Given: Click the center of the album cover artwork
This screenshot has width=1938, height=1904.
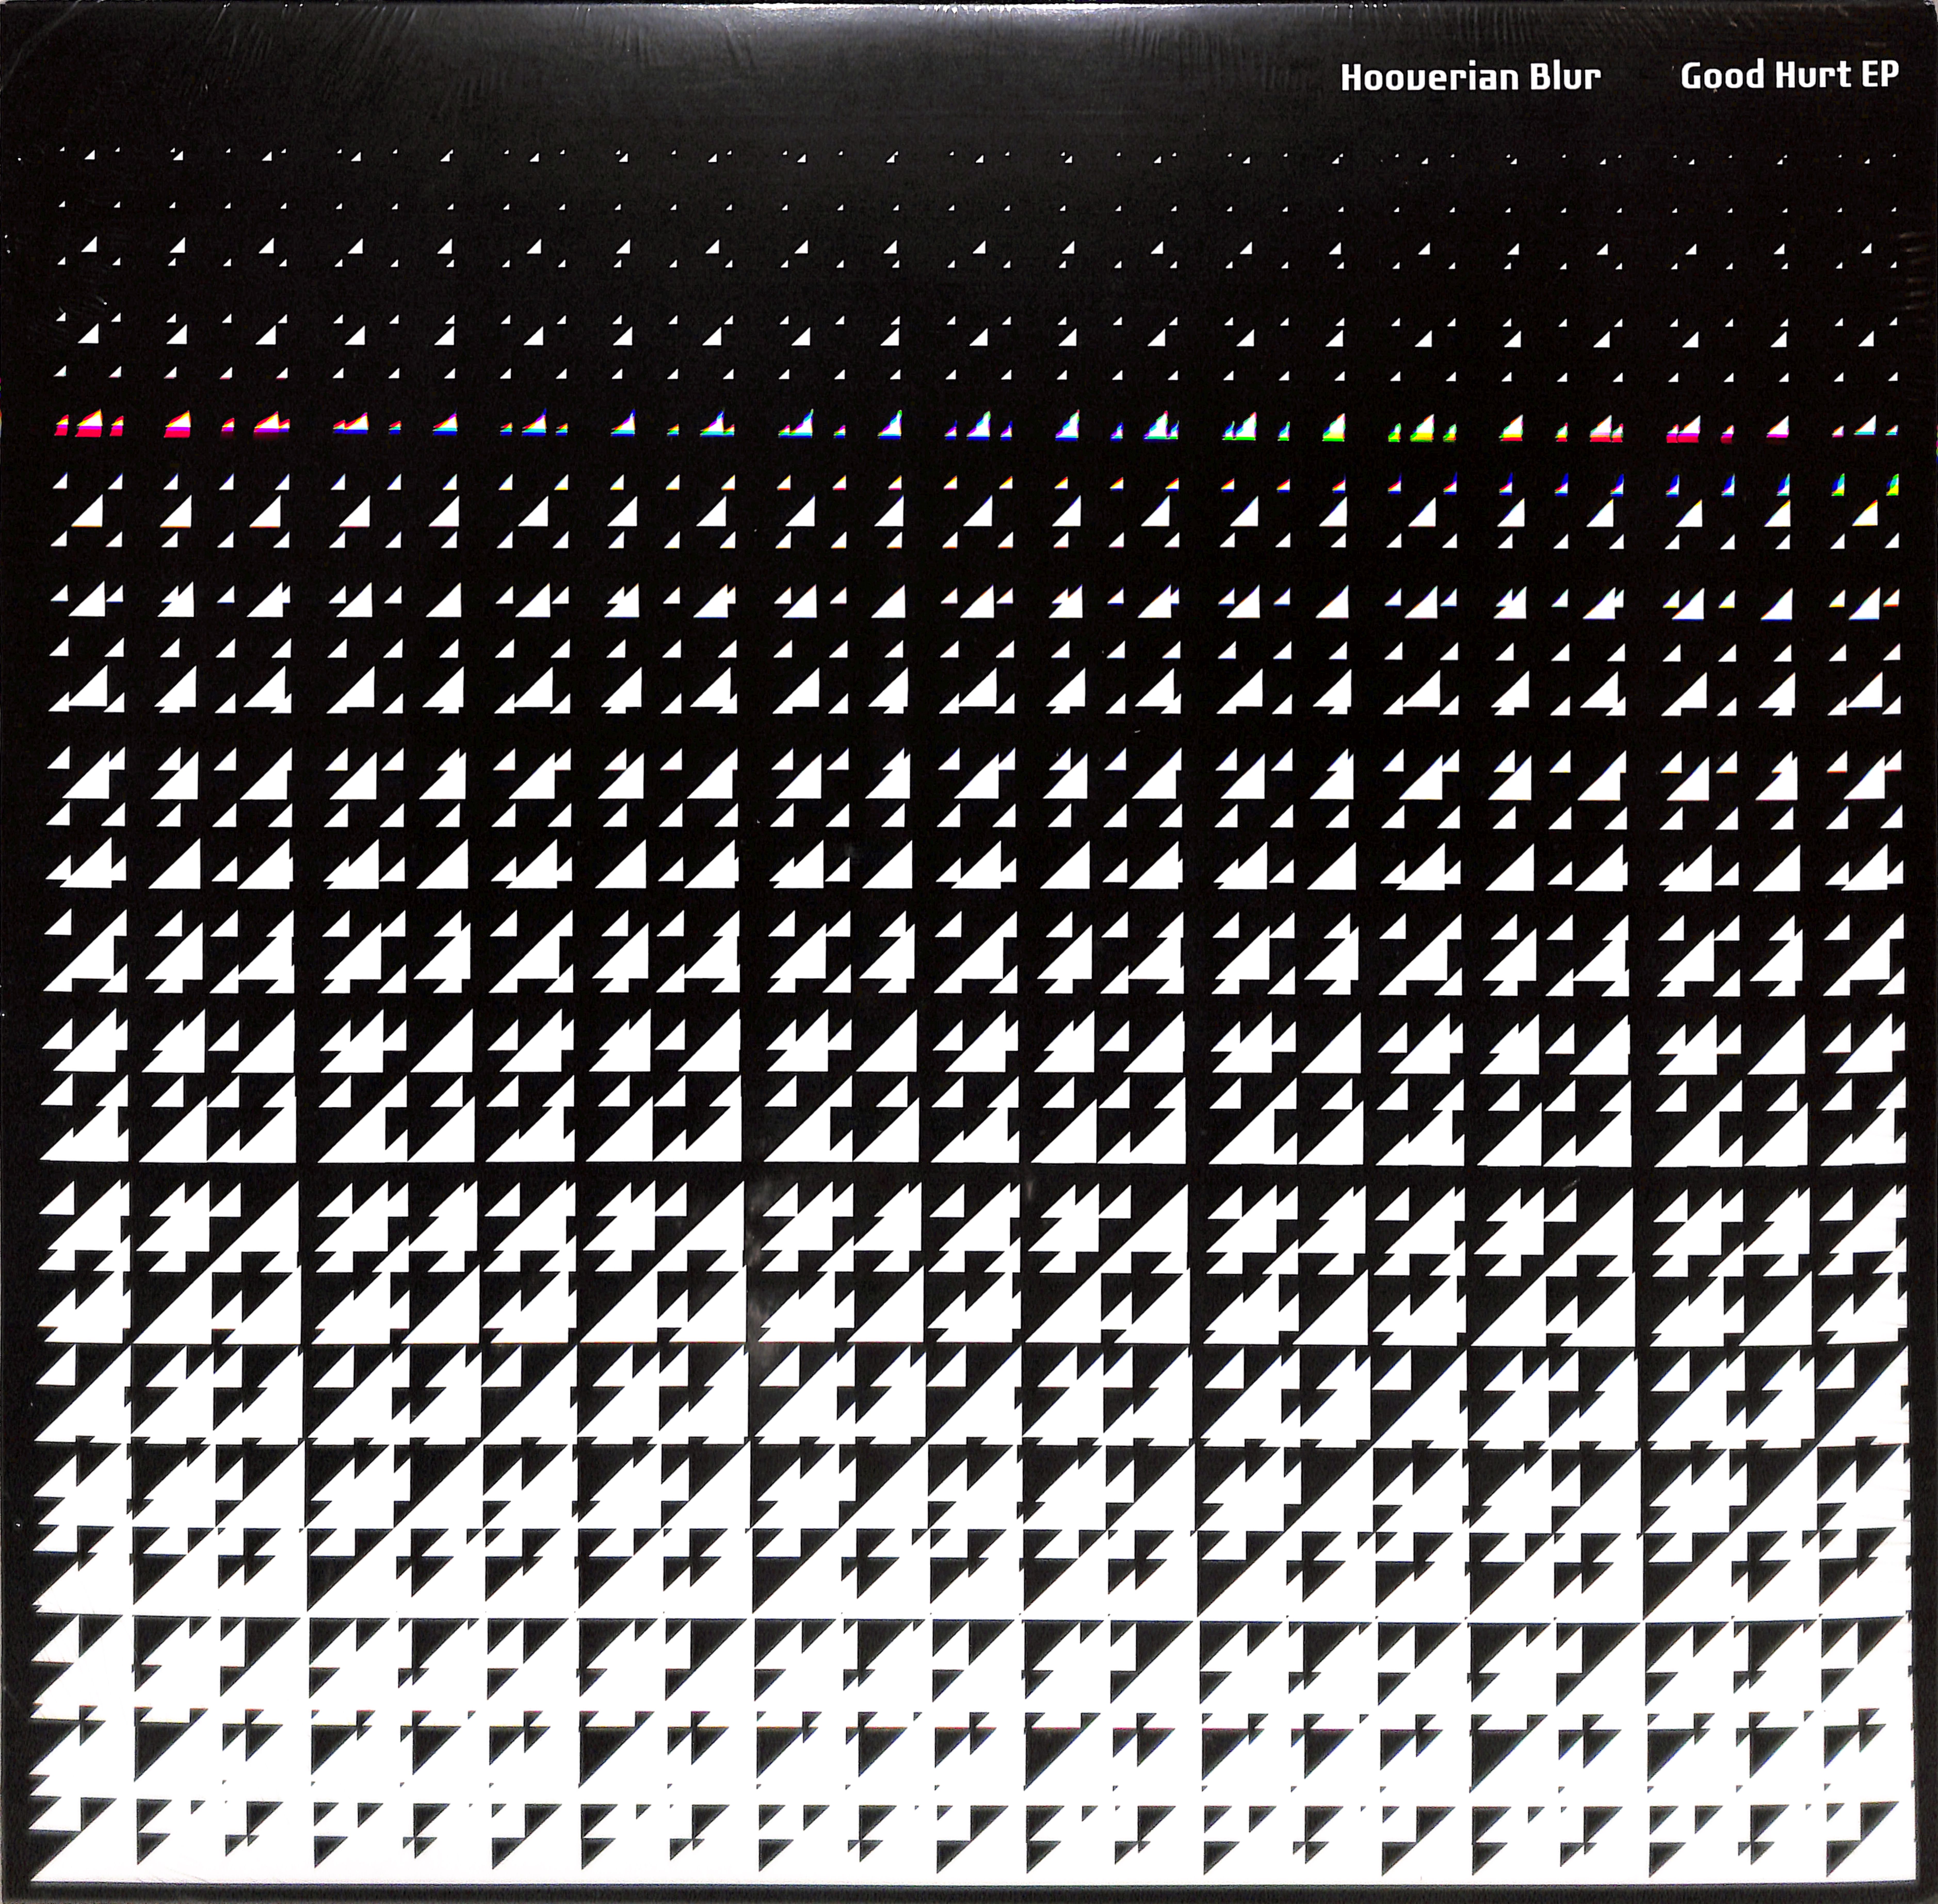Looking at the screenshot, I should (969, 952).
